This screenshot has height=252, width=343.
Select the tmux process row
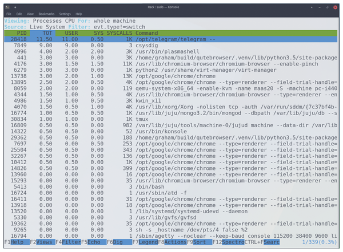click(x=170, y=119)
